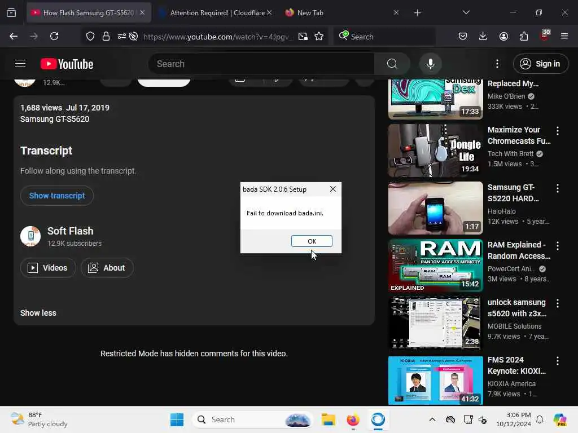
Task: Open YouTube settings three-dot menu
Action: pyautogui.click(x=497, y=64)
